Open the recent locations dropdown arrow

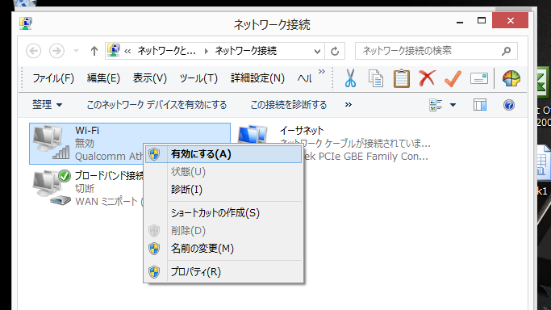point(76,51)
